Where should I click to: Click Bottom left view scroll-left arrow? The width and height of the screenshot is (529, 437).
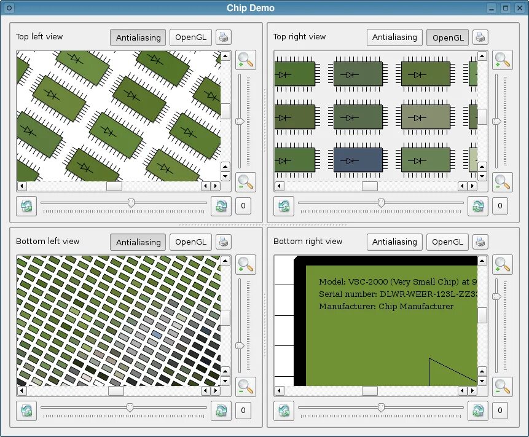click(22, 391)
